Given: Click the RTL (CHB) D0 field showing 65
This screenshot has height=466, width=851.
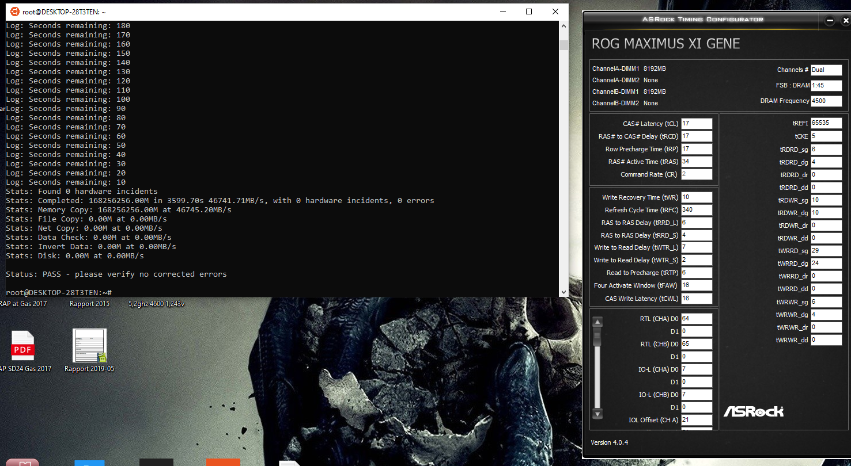Looking at the screenshot, I should (697, 344).
